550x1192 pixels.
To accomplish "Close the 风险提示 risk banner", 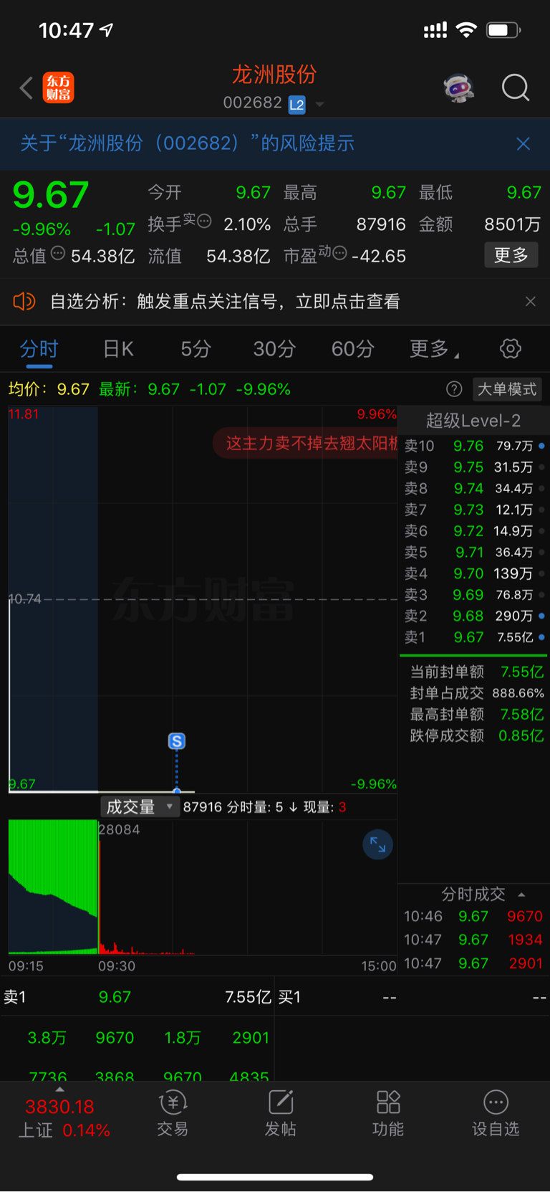I will 524,143.
